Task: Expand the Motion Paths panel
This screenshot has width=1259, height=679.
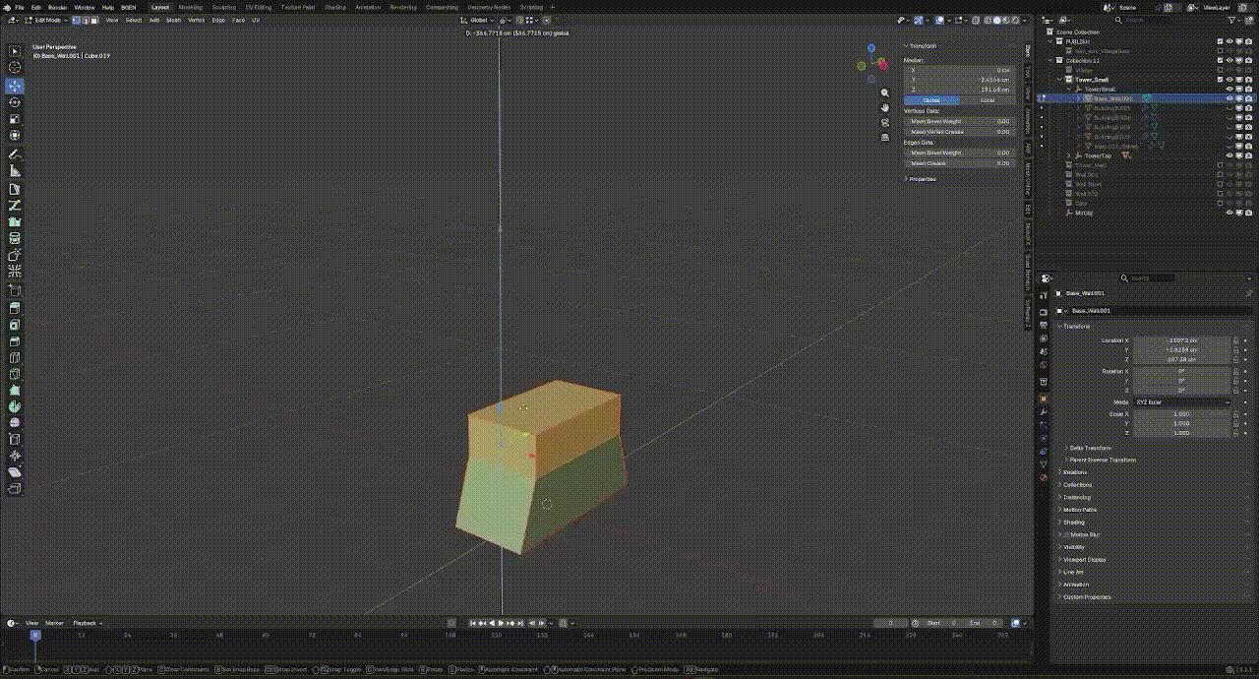Action: click(x=1080, y=510)
